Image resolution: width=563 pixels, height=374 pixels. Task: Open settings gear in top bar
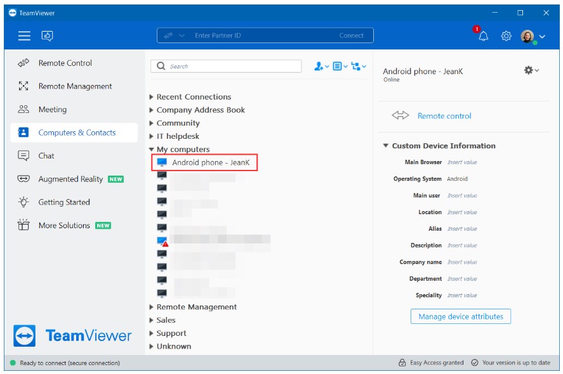(x=506, y=36)
